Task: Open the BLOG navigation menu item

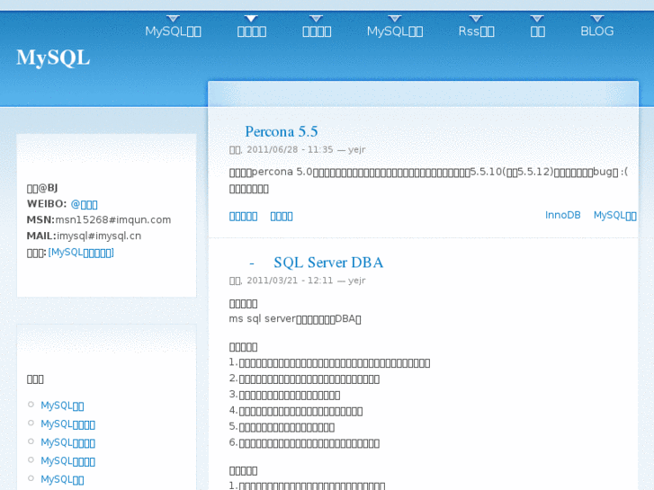Action: point(596,31)
